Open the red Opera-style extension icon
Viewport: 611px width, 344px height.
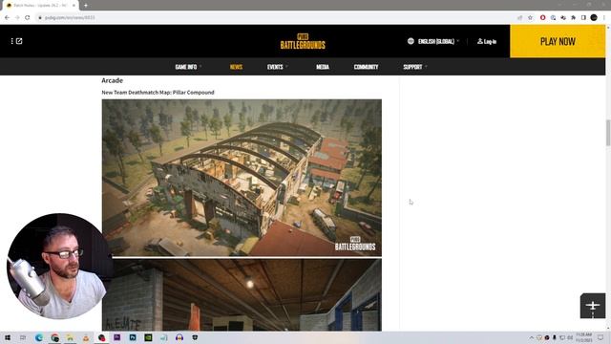coord(542,17)
